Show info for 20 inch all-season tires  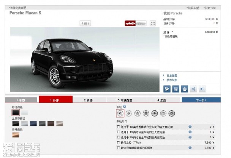tap(190, 137)
